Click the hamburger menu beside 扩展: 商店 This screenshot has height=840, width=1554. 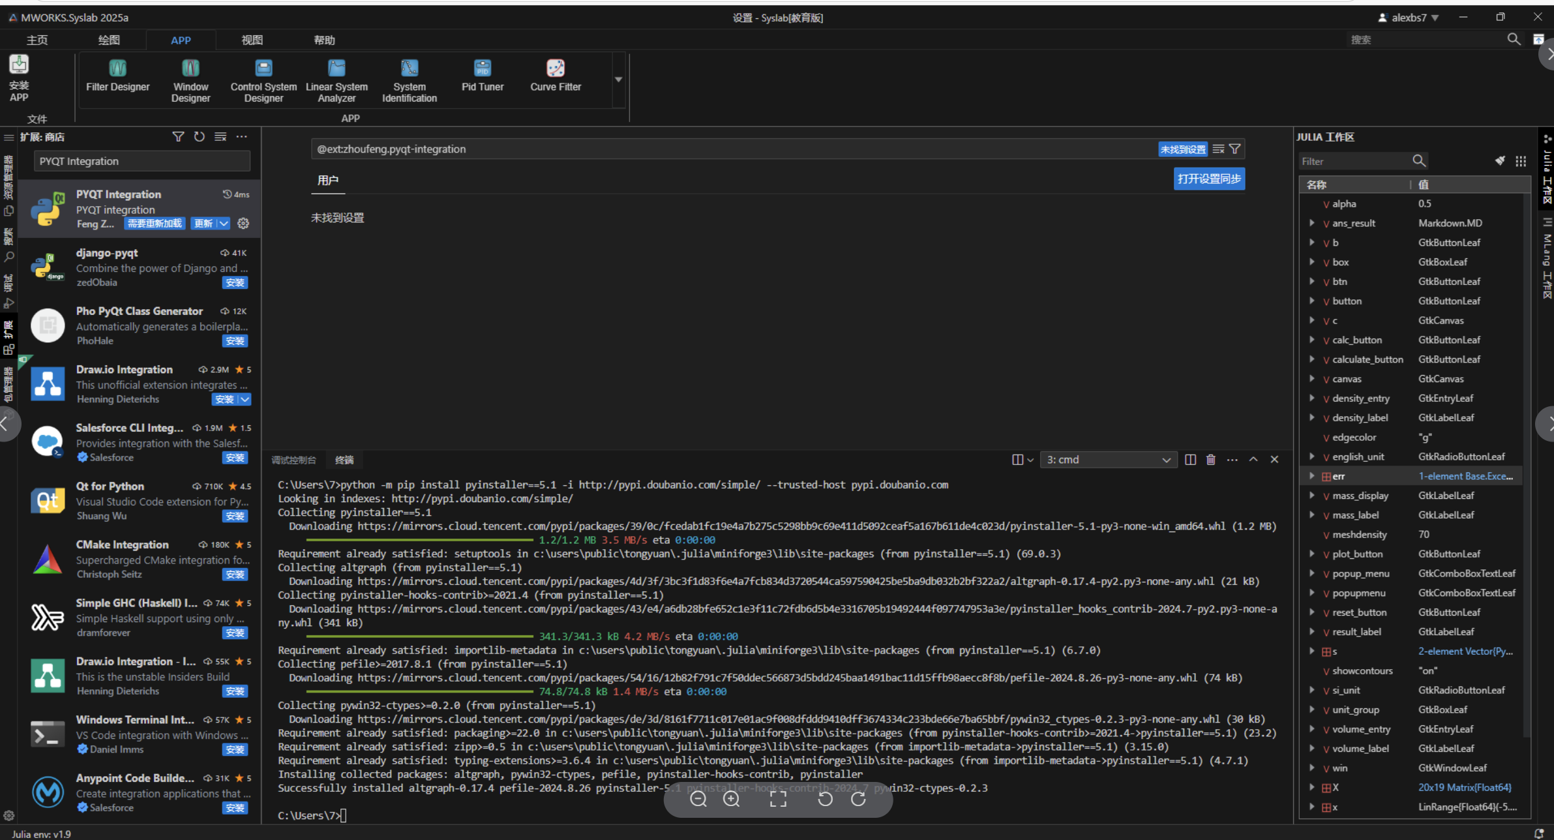click(x=9, y=137)
